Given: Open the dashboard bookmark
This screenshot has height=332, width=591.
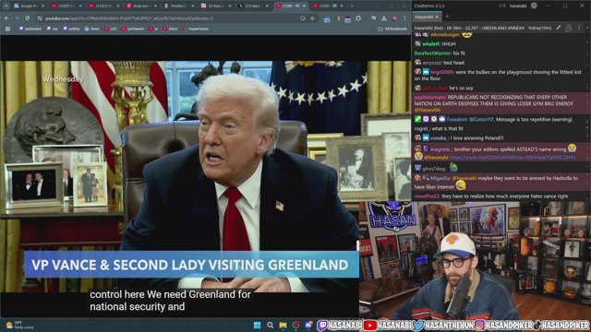Looking at the screenshot, I should point(30,29).
